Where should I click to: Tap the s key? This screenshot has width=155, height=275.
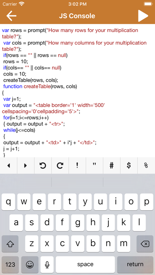tap(31, 222)
